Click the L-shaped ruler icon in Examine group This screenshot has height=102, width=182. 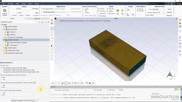128,14
